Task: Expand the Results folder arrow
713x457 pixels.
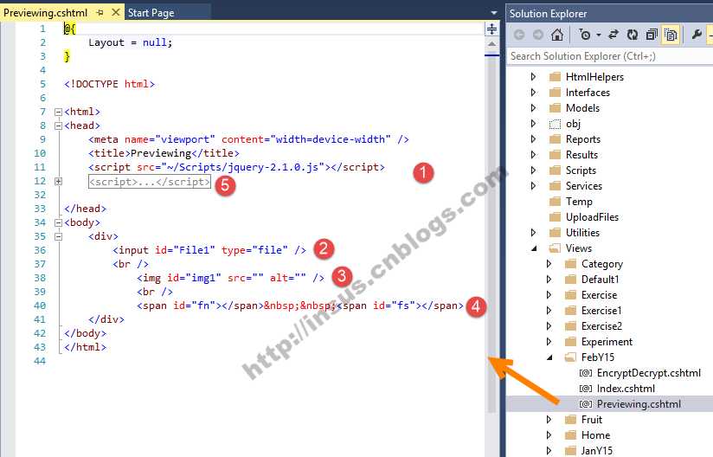Action: [x=533, y=155]
